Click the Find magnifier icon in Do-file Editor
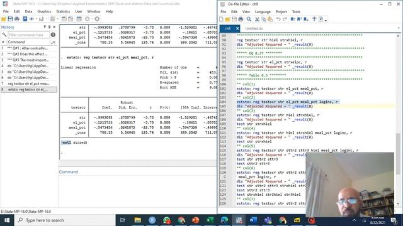The image size is (403, 226). coord(249,19)
